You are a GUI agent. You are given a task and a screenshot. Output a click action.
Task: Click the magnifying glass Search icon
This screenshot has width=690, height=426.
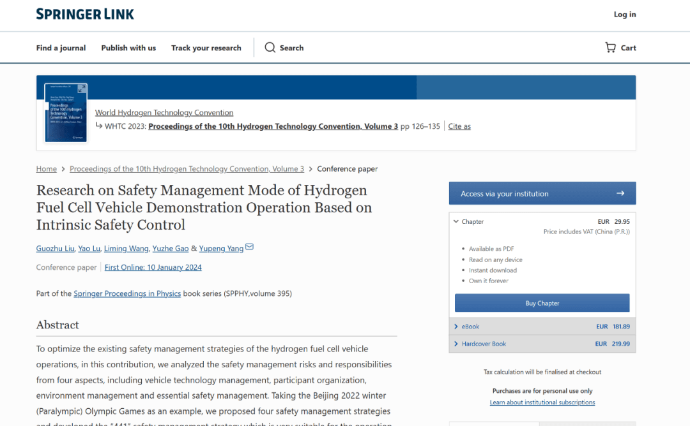(x=270, y=48)
